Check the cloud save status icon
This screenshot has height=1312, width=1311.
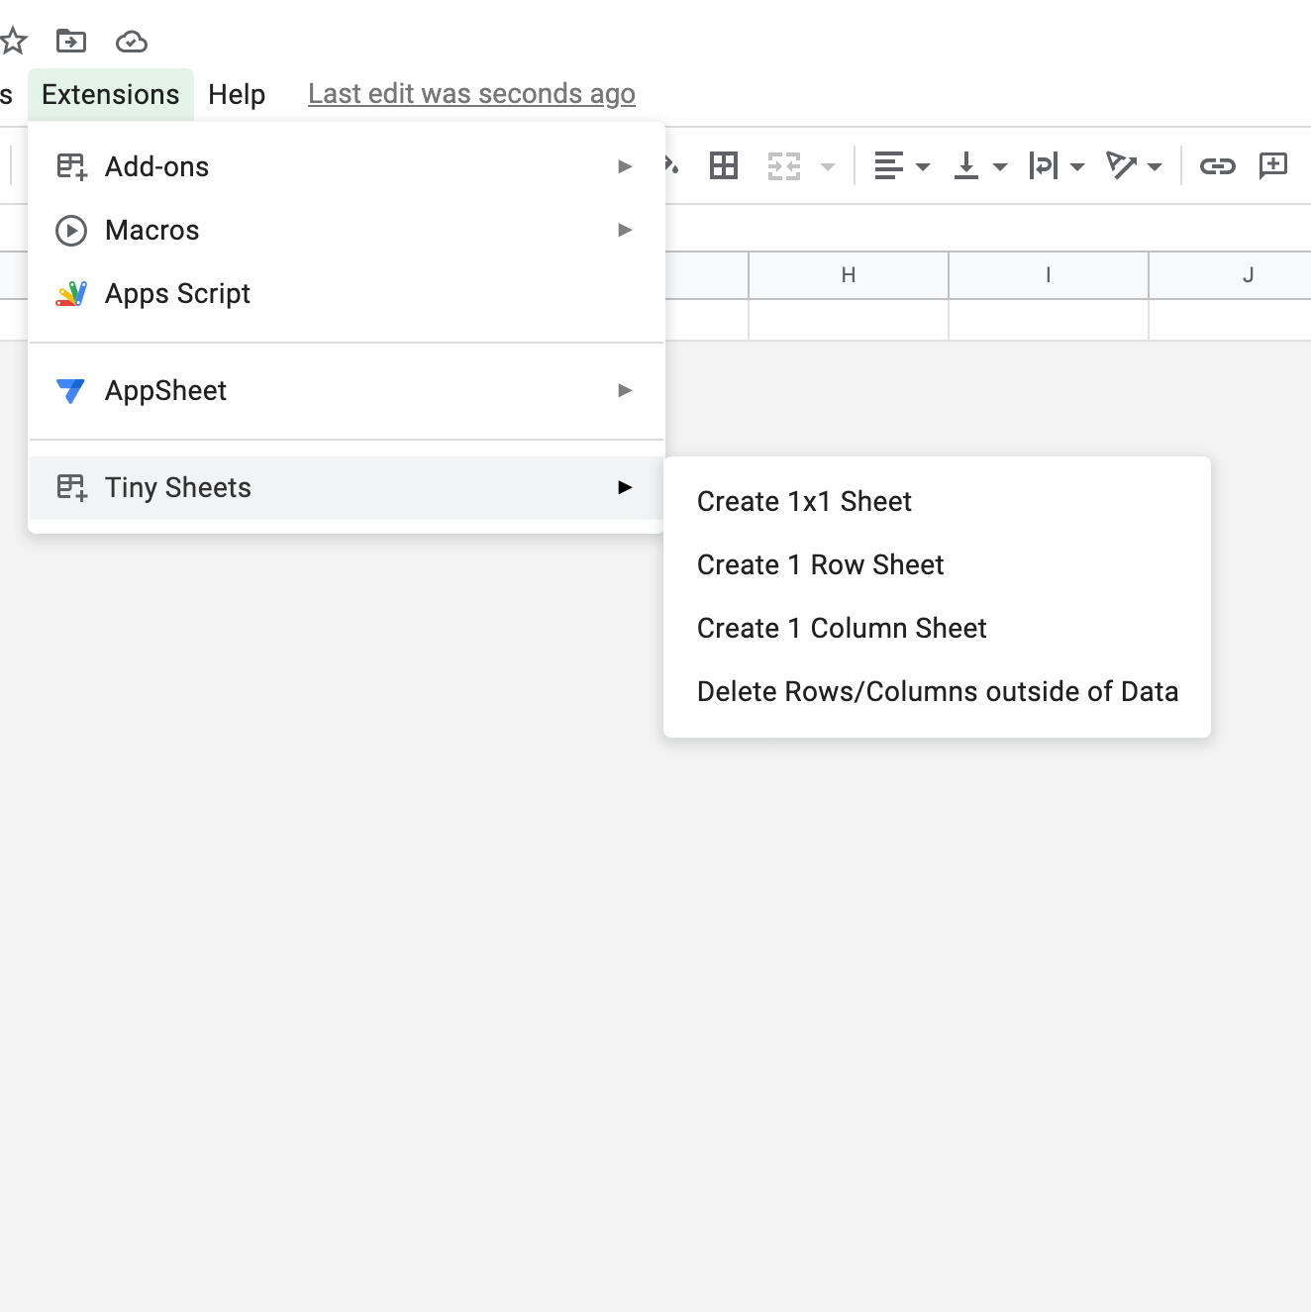click(x=131, y=41)
